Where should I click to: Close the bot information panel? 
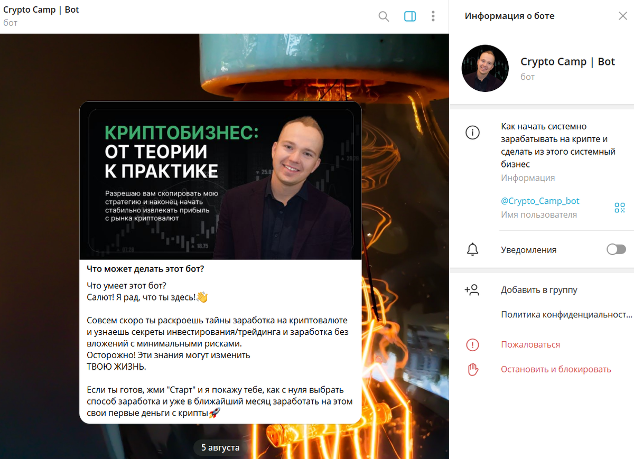pos(623,16)
